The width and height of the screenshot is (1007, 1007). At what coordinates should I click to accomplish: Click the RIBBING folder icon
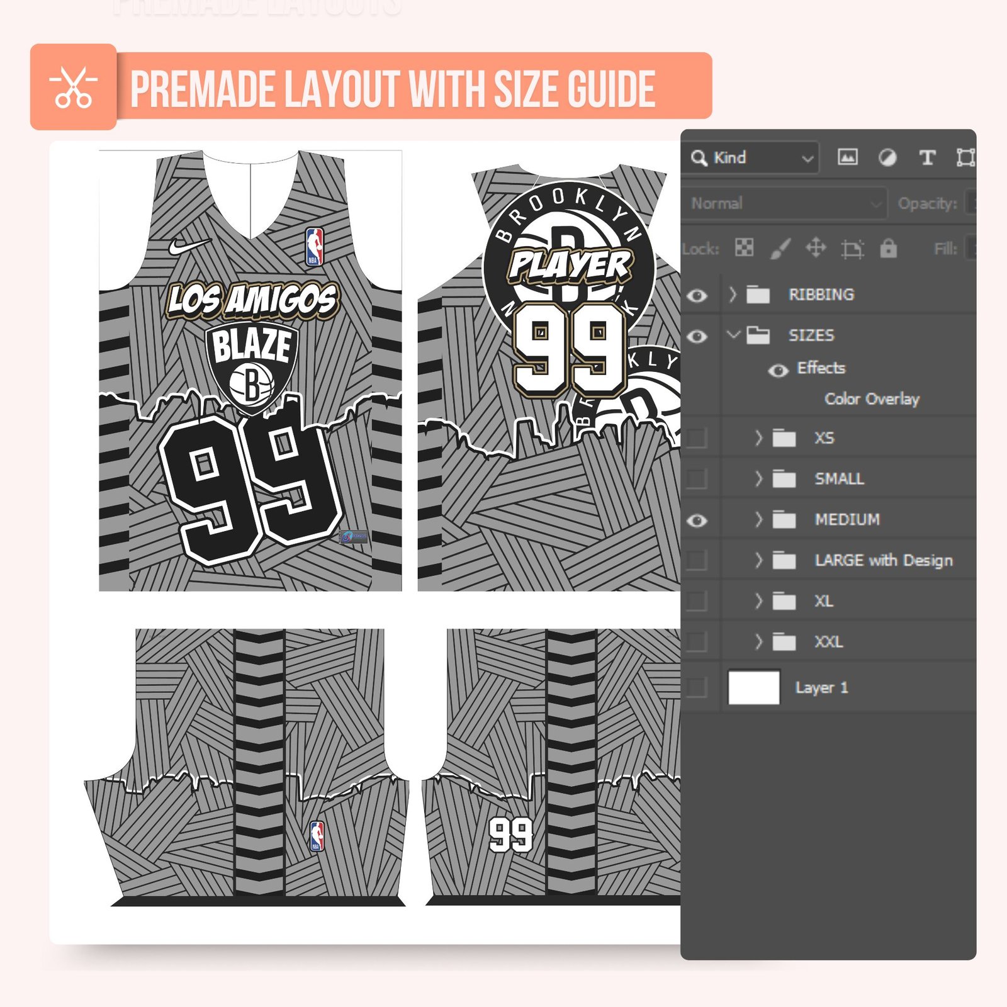point(758,295)
